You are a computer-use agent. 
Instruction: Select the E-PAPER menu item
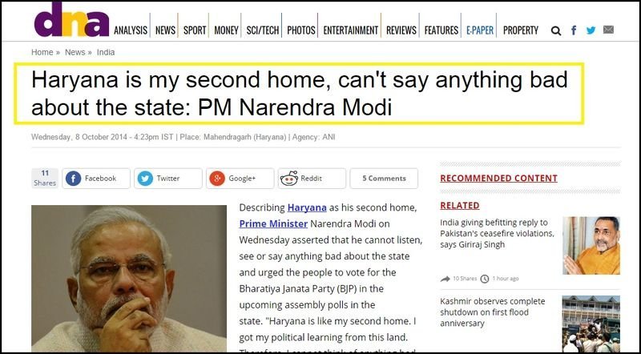coord(479,30)
